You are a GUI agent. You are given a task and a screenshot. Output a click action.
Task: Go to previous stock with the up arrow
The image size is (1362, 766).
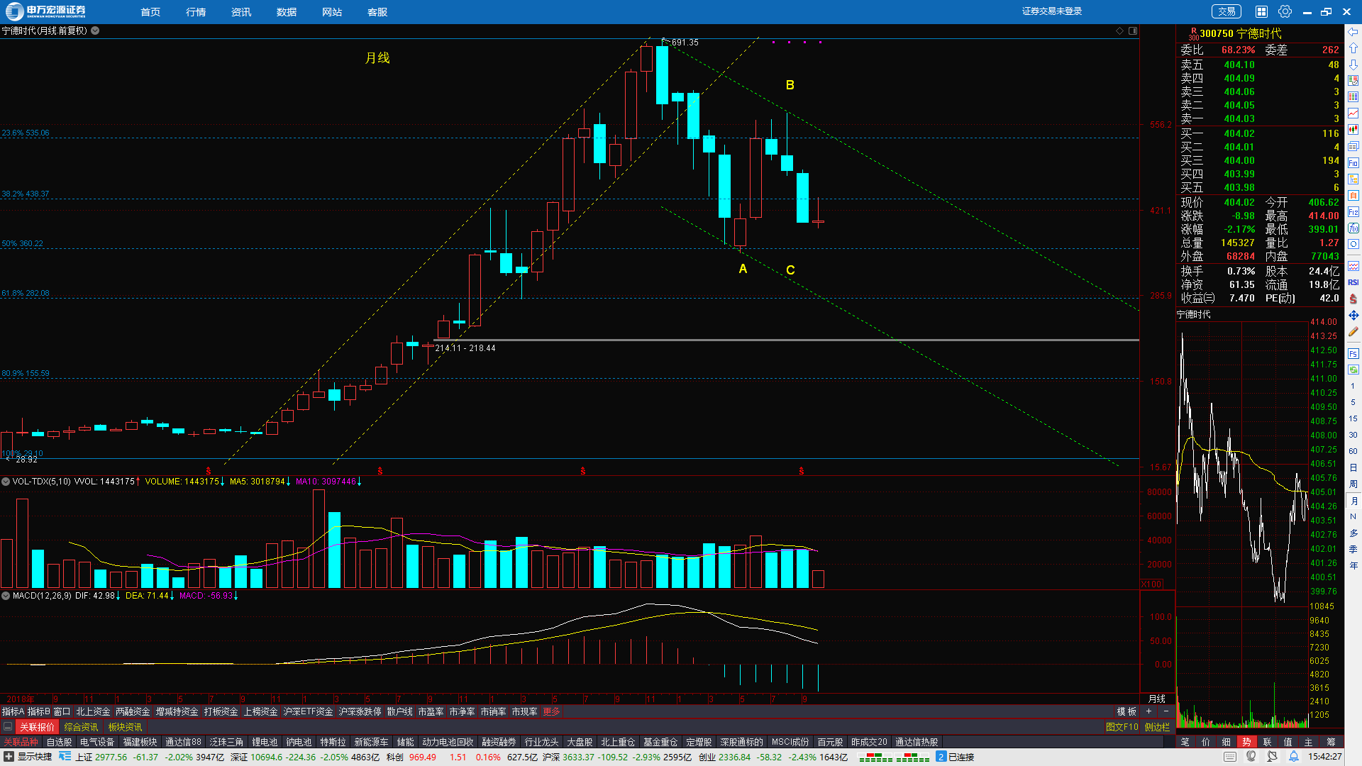(x=1353, y=48)
